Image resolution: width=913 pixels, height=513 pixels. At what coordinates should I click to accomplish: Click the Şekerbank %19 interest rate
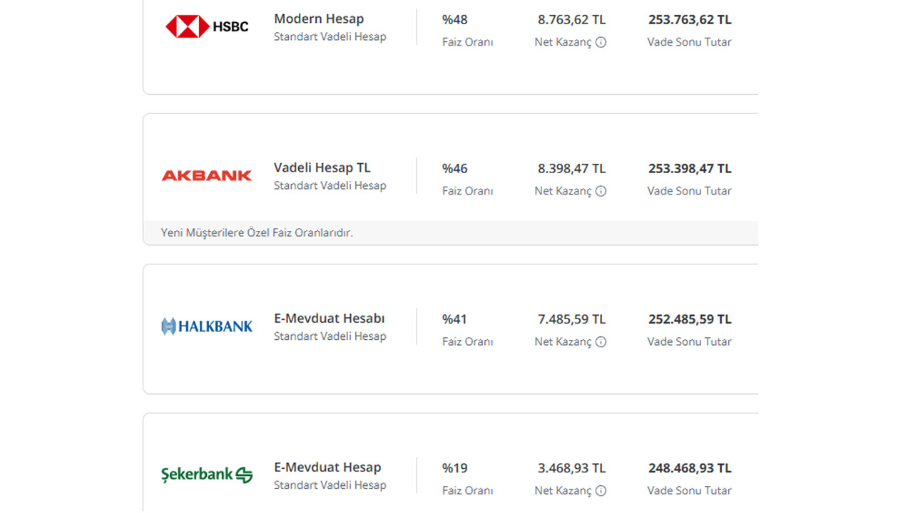455,468
